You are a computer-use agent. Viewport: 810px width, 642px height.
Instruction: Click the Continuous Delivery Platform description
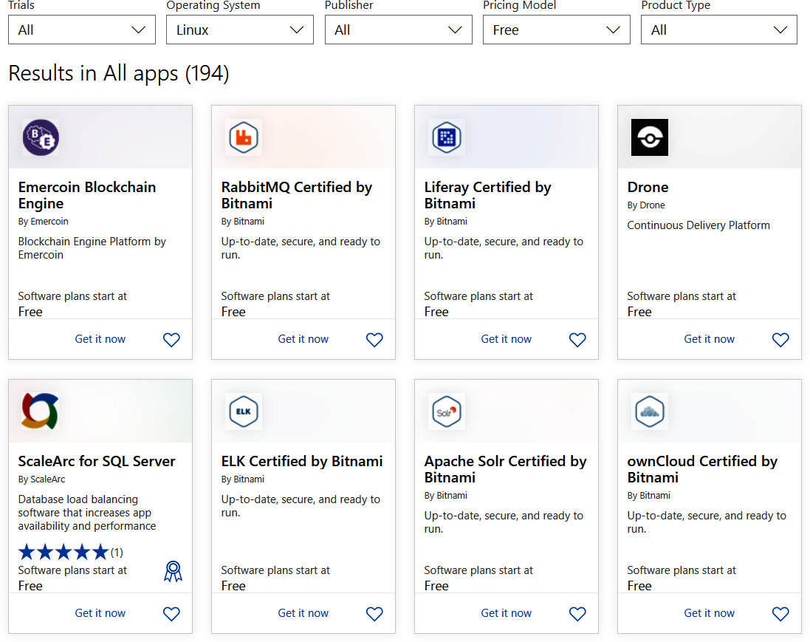(699, 225)
